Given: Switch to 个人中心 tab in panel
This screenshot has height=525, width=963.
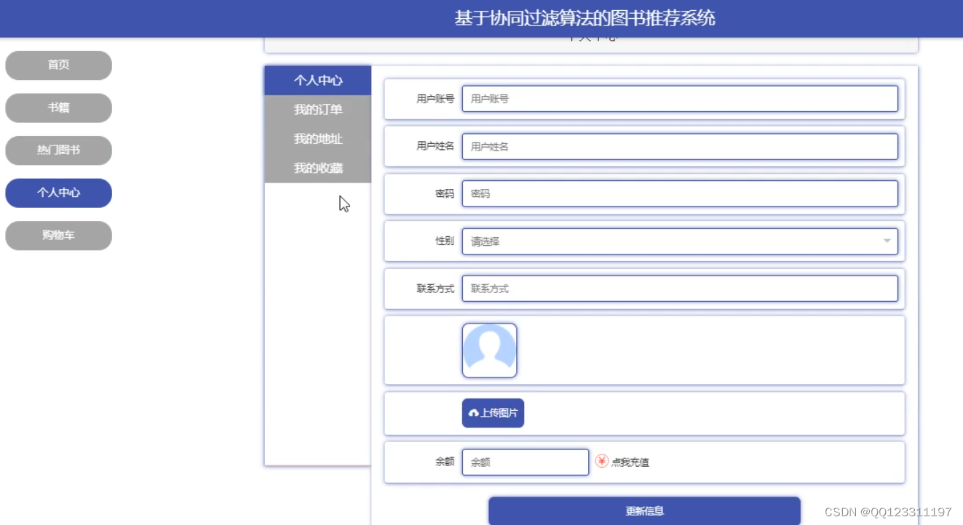Looking at the screenshot, I should click(x=318, y=81).
